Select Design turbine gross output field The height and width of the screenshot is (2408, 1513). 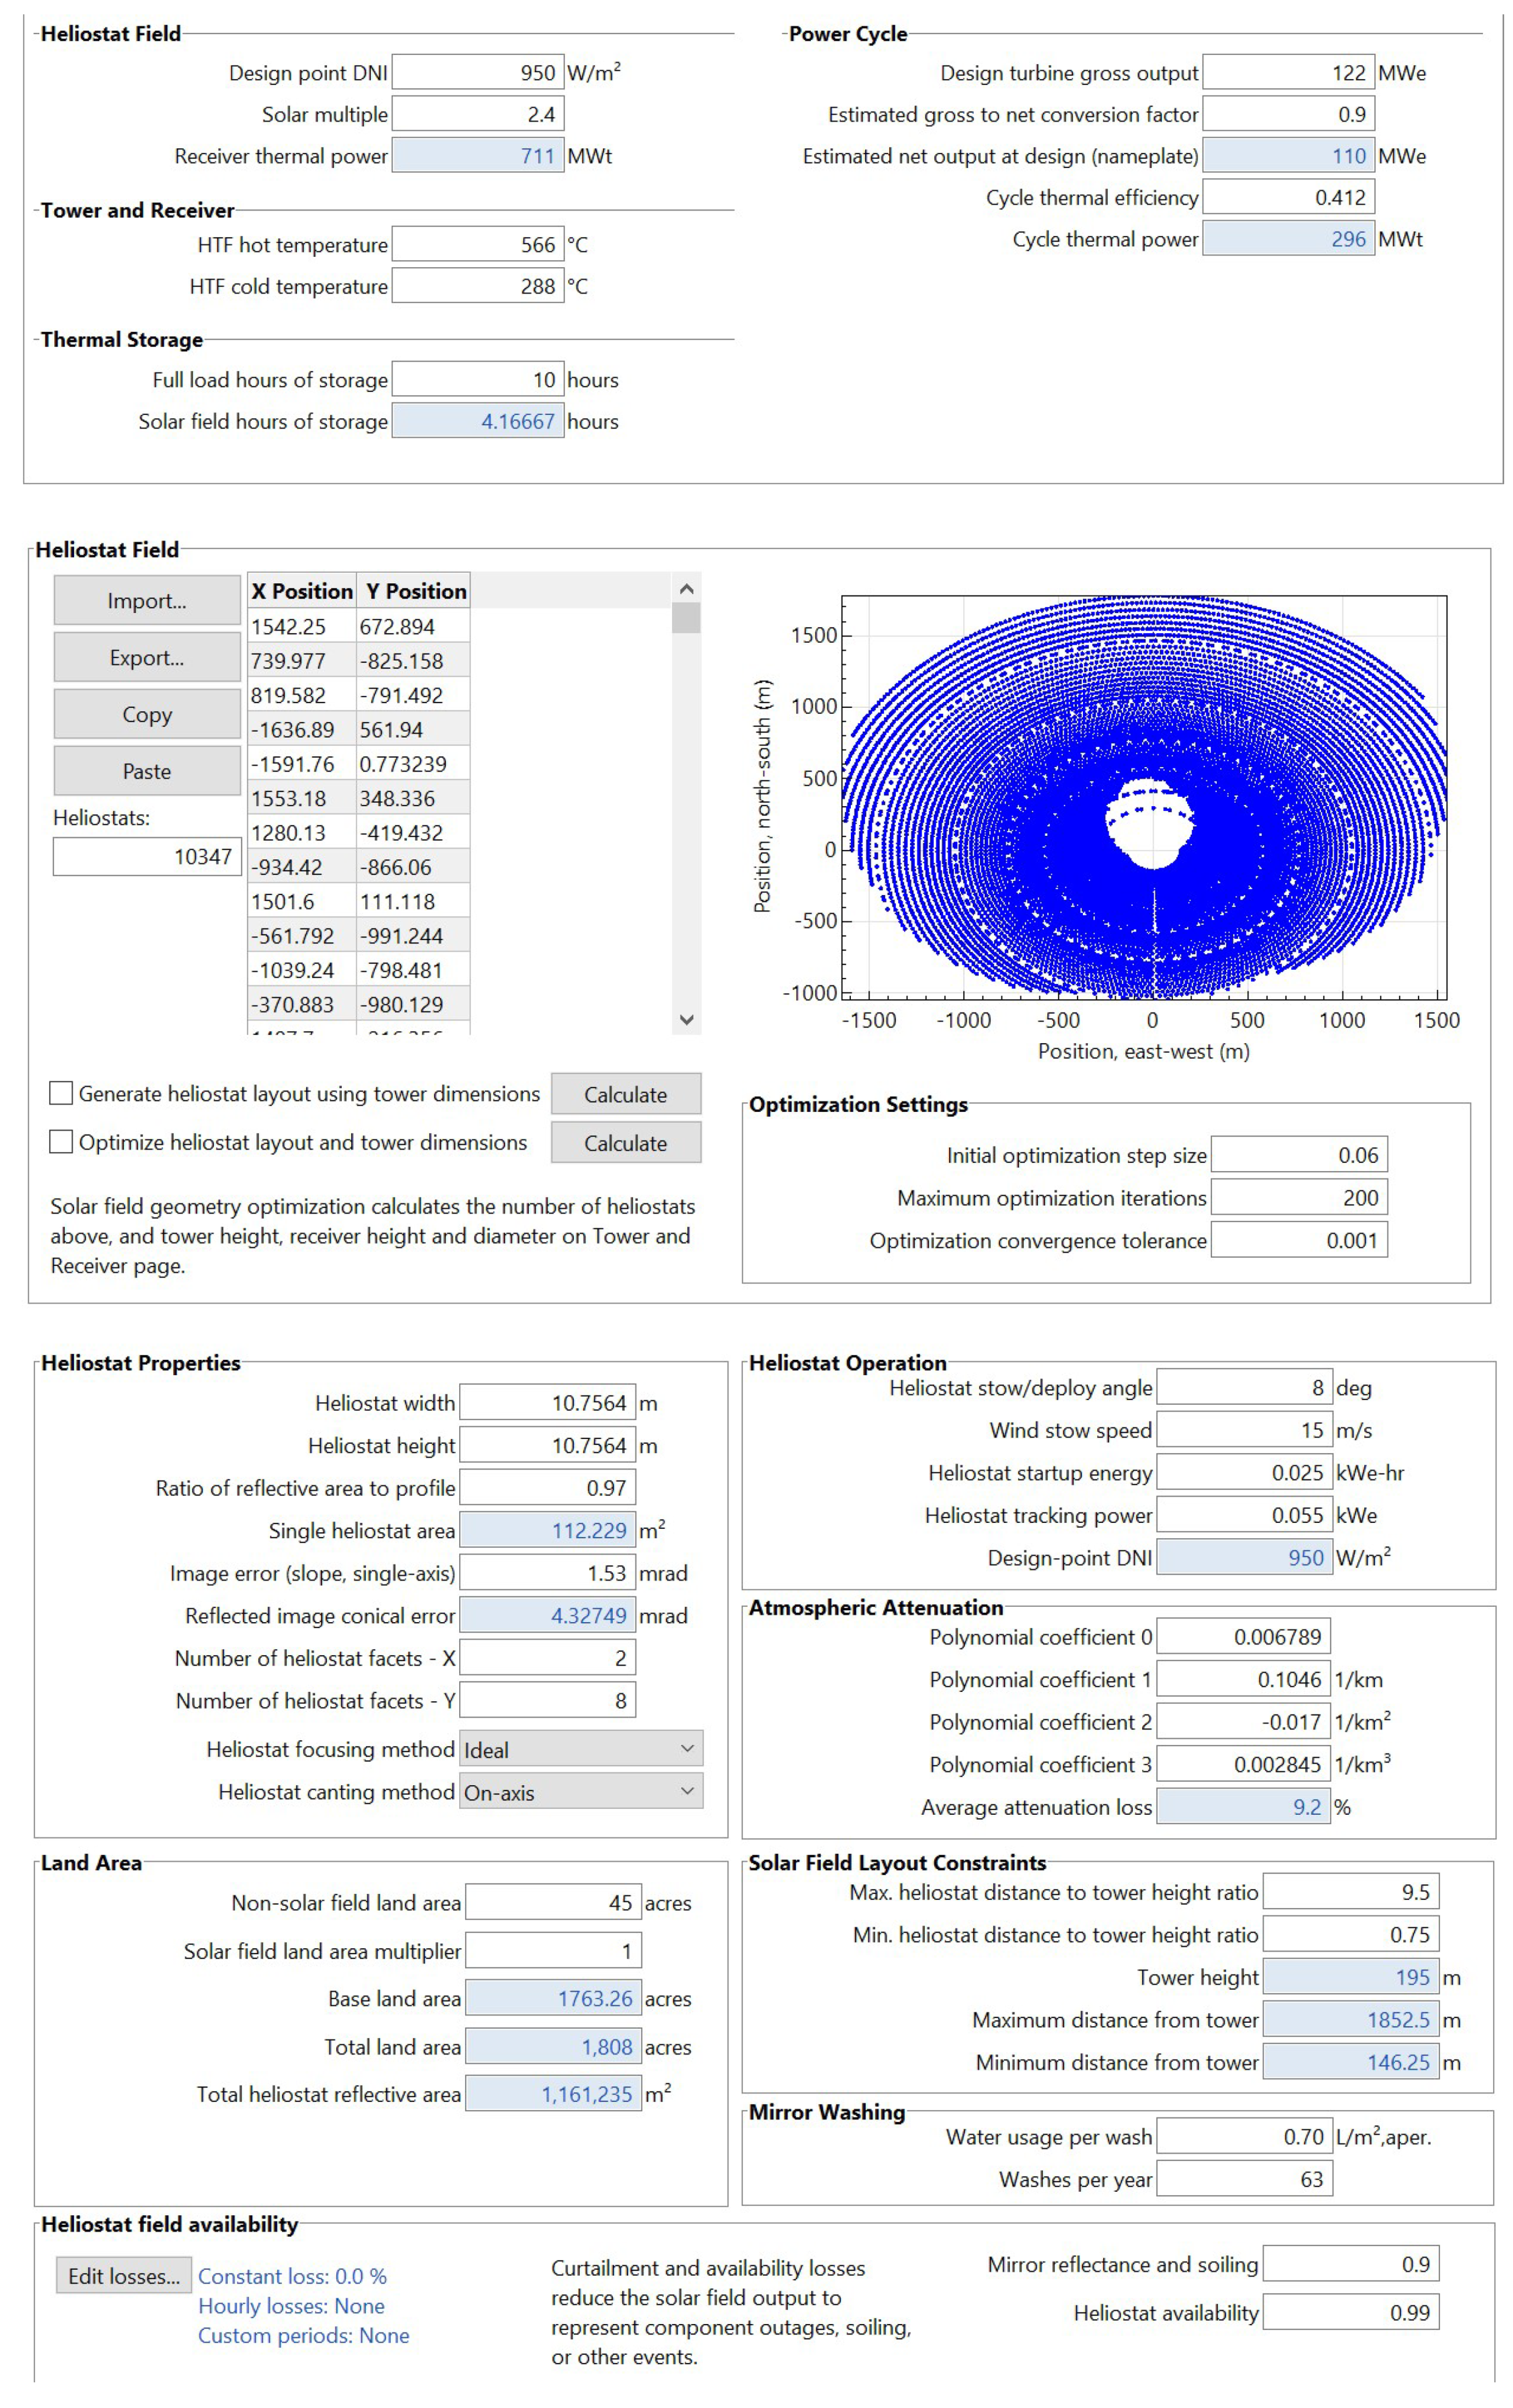point(1287,73)
